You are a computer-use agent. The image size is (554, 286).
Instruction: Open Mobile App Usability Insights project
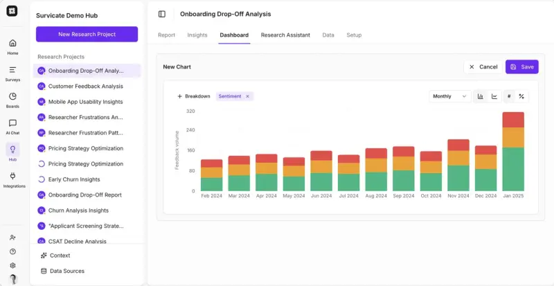(87, 102)
